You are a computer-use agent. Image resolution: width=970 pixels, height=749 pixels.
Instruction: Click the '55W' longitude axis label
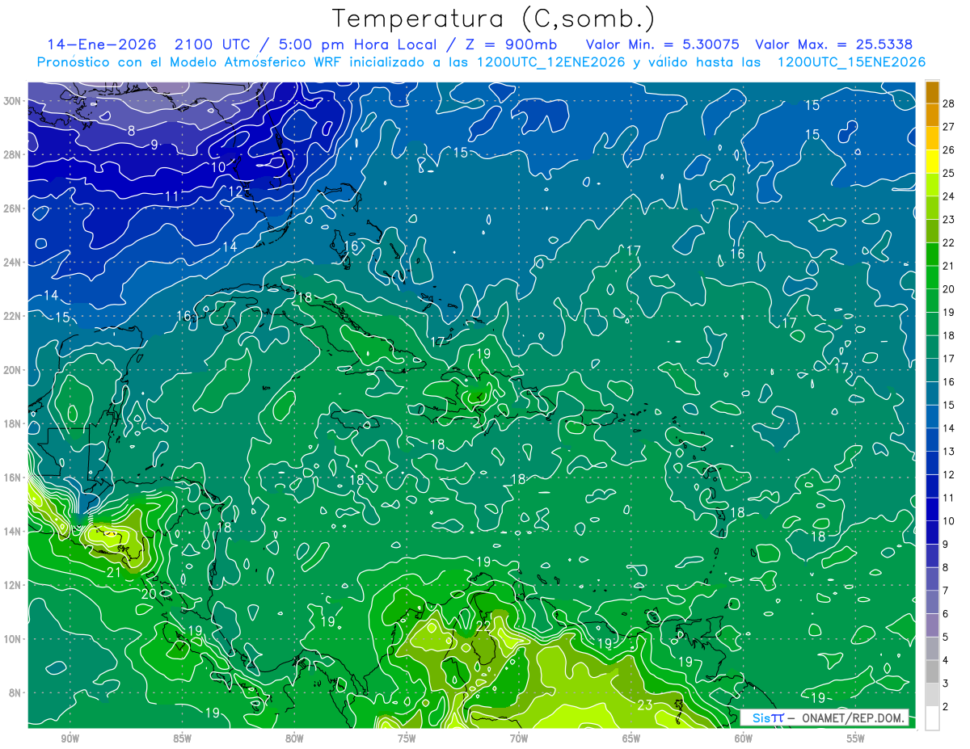coord(856,738)
